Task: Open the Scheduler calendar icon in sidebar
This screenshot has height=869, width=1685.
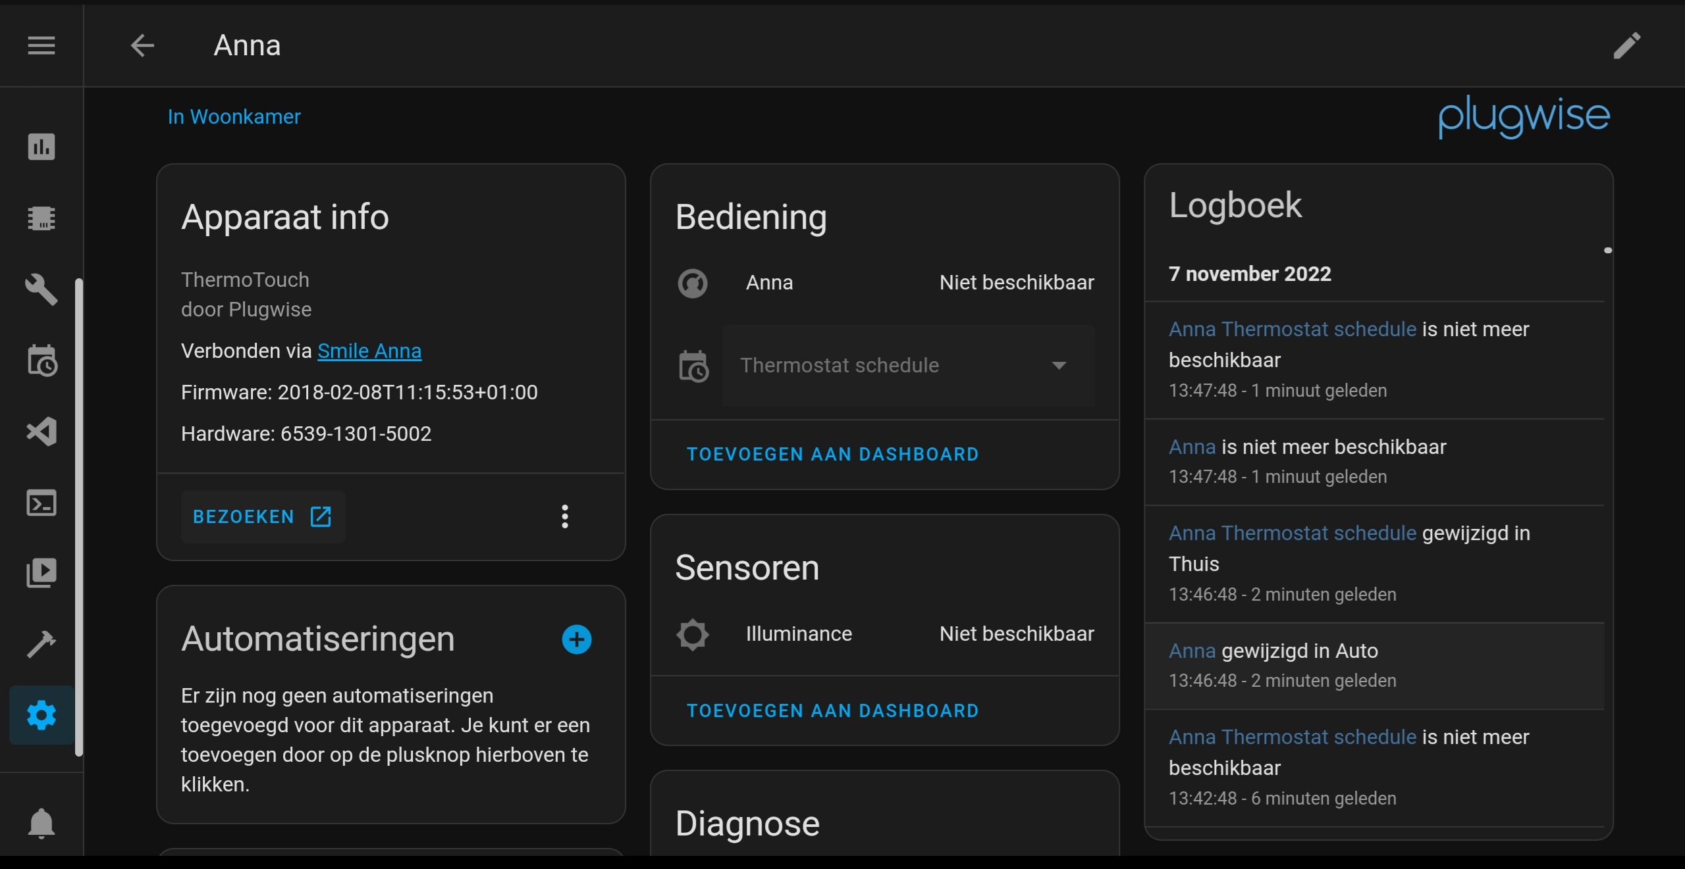Action: [41, 361]
